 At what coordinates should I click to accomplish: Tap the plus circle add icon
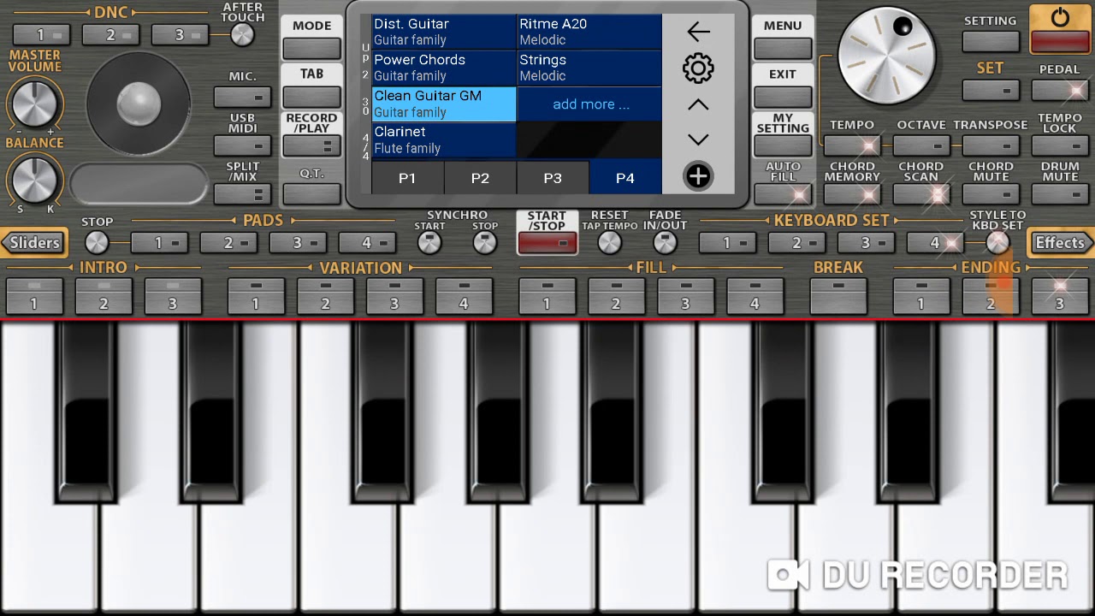point(698,176)
